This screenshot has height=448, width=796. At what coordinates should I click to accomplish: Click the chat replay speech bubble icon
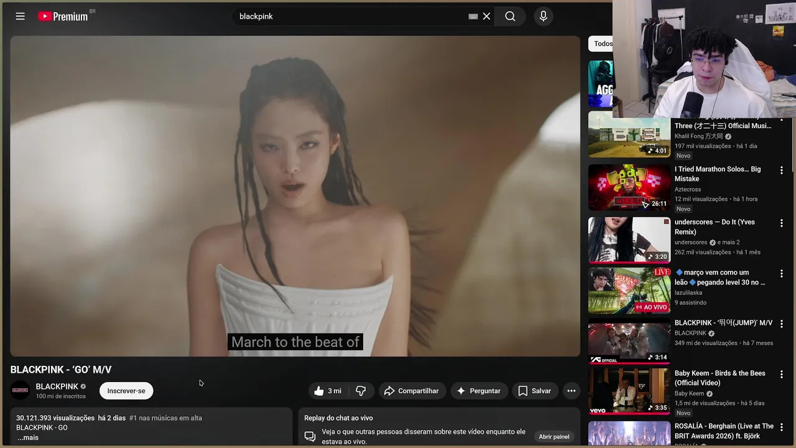coord(310,436)
